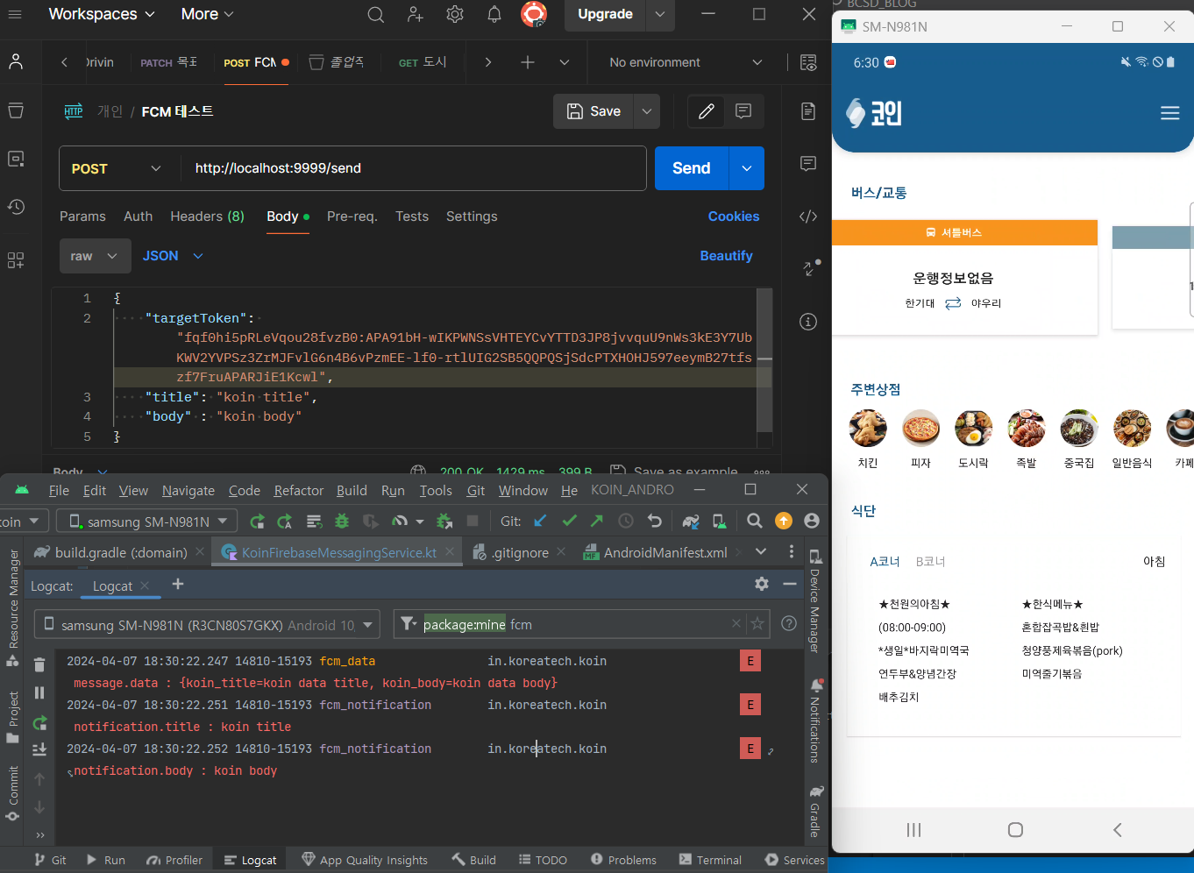This screenshot has width=1194, height=873.
Task: Click Git update project arrow
Action: 540,521
